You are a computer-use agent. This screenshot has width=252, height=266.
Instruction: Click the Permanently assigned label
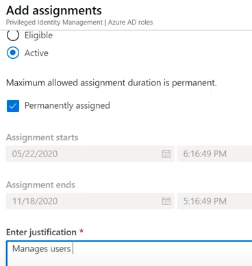(x=67, y=106)
